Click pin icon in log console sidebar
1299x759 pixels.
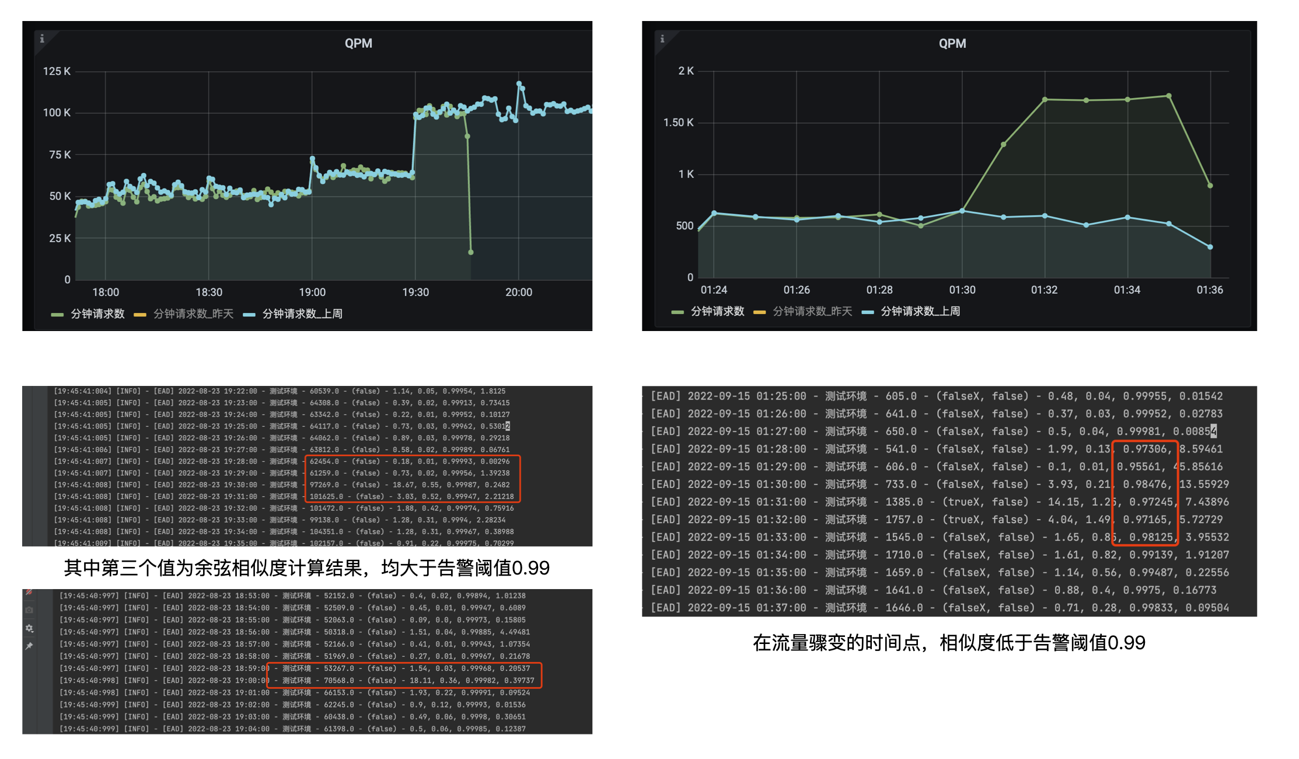tap(29, 646)
